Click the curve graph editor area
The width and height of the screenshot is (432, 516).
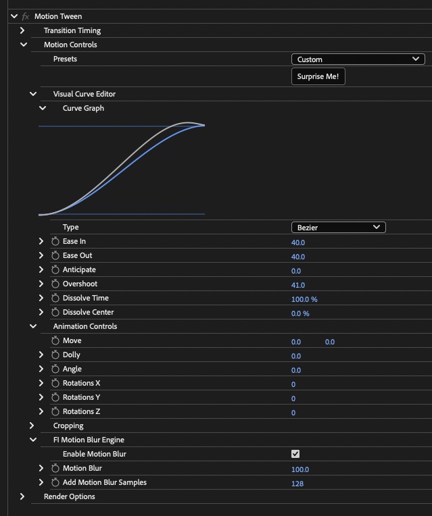[122, 168]
